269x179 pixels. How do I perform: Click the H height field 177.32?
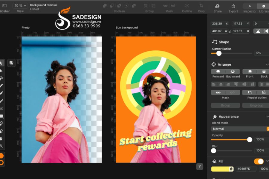click(241, 31)
